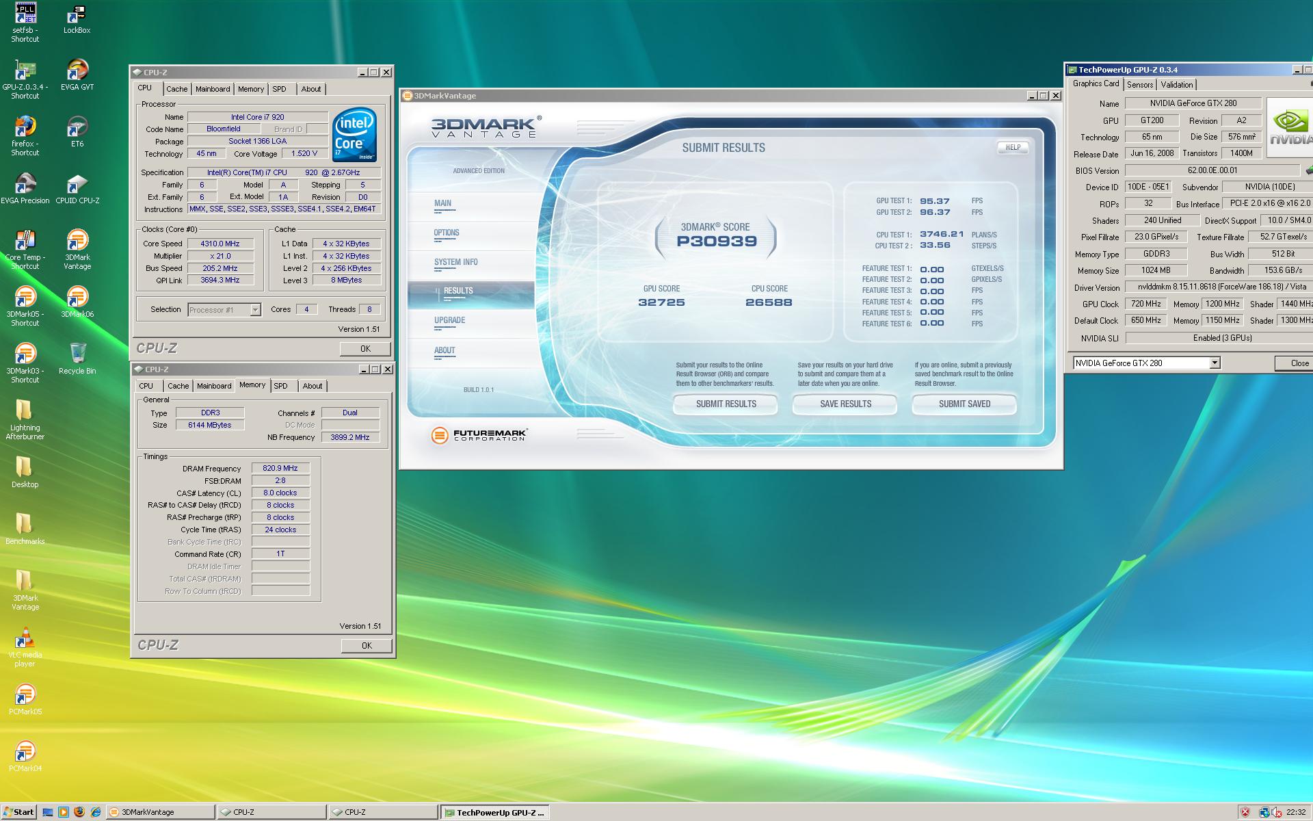The height and width of the screenshot is (821, 1313).
Task: Open OPTIONS in 3DMark Vantage sidebar
Action: coord(447,233)
